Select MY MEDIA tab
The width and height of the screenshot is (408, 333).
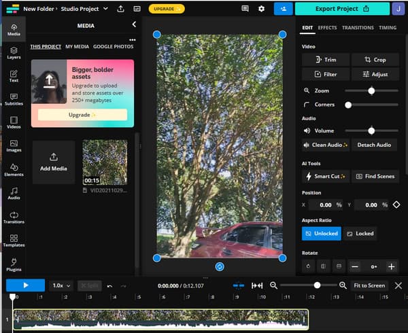[x=77, y=46]
